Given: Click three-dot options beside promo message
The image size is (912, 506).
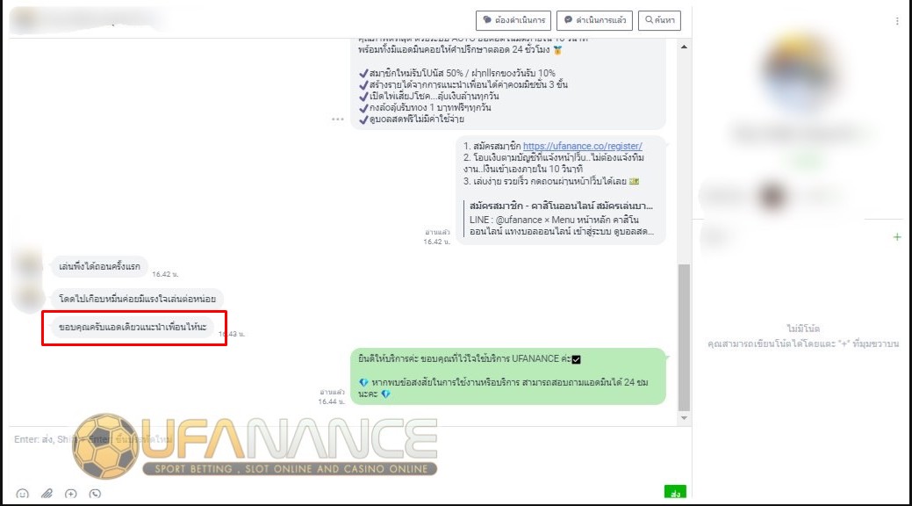Looking at the screenshot, I should tap(338, 119).
